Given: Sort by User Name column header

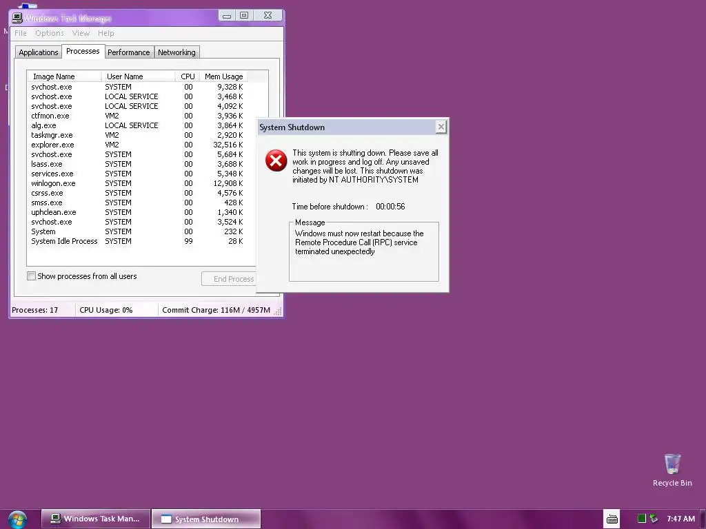Looking at the screenshot, I should 138,76.
